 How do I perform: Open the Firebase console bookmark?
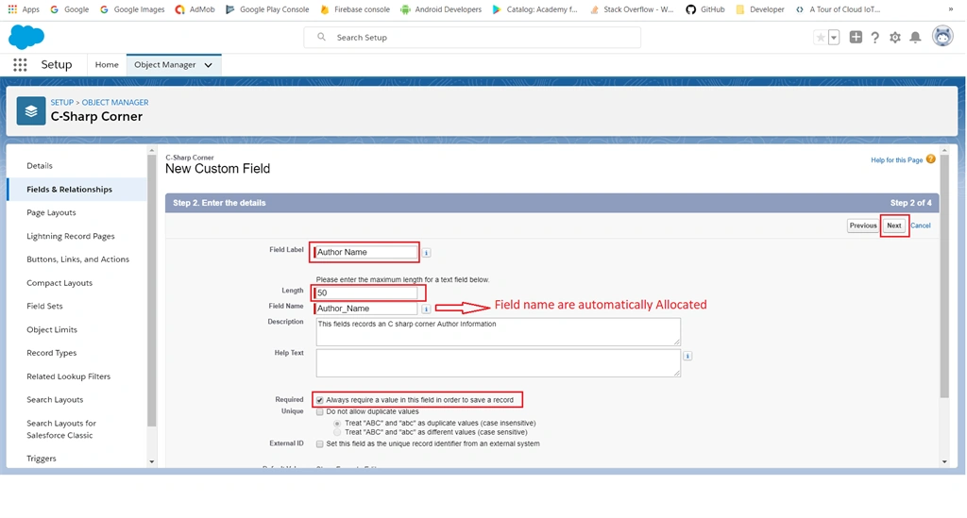(x=355, y=9)
